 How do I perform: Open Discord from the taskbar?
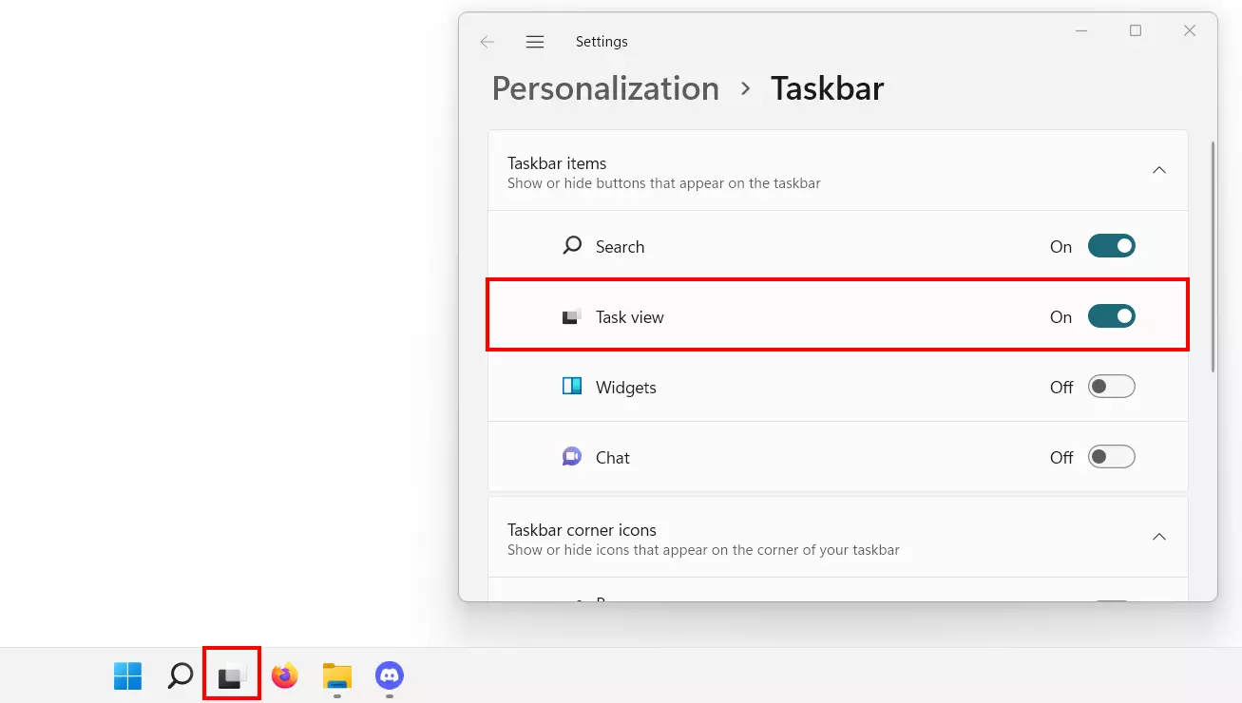click(x=390, y=675)
